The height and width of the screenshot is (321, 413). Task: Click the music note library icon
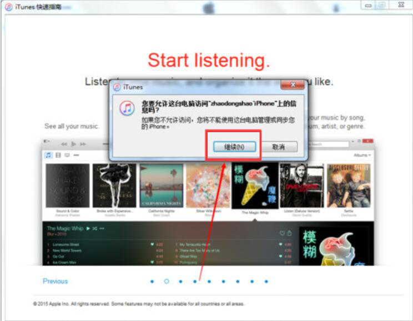(48, 155)
